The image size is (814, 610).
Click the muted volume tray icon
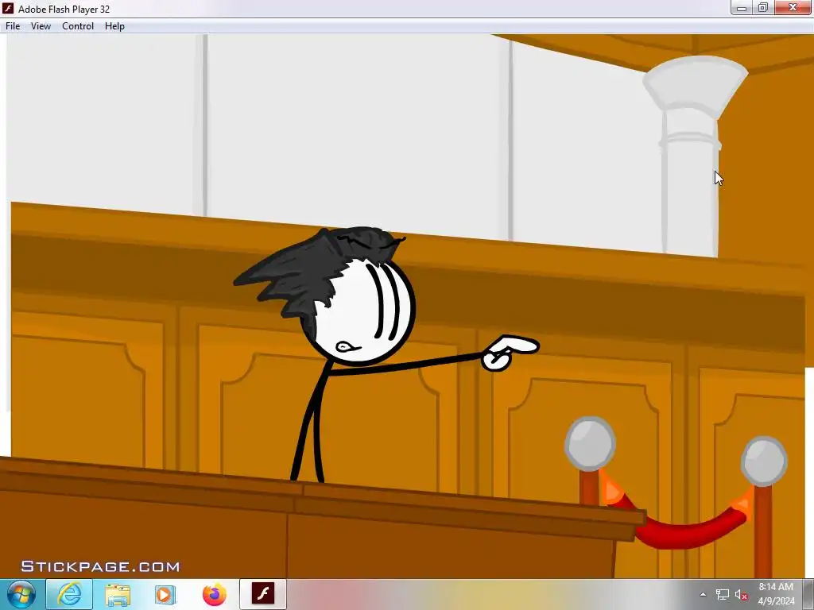pyautogui.click(x=742, y=594)
